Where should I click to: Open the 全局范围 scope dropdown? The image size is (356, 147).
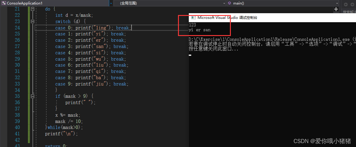tap(224, 3)
